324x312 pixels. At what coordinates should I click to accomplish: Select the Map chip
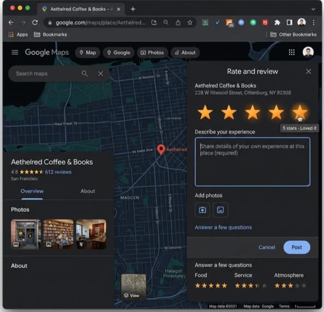click(87, 52)
